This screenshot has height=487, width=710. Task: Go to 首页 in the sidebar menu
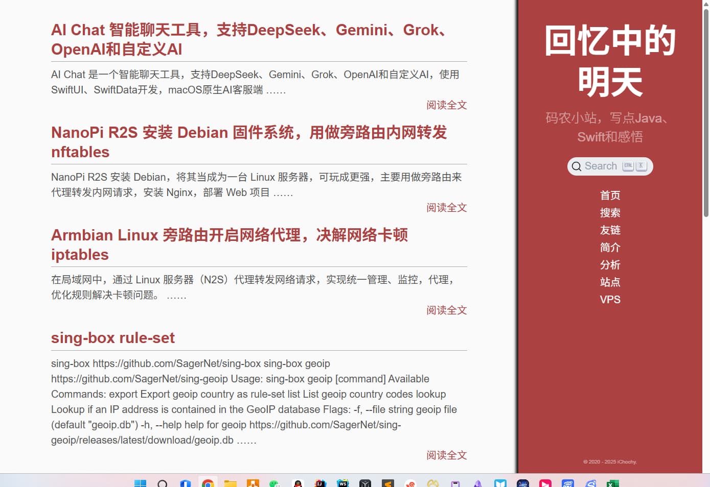pos(610,196)
